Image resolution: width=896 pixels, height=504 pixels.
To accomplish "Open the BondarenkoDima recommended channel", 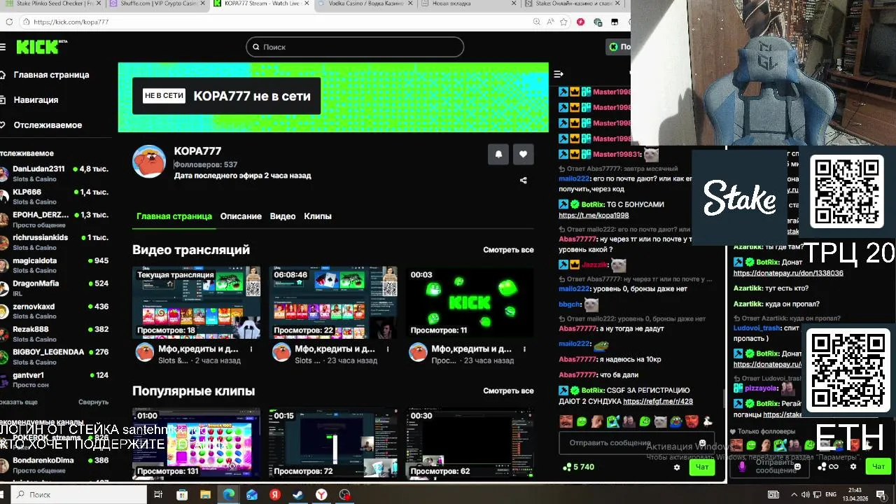I will point(55,465).
